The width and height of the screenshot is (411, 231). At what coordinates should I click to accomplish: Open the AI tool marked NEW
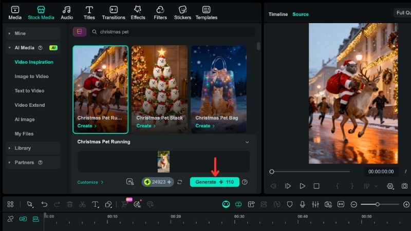[x=125, y=203]
